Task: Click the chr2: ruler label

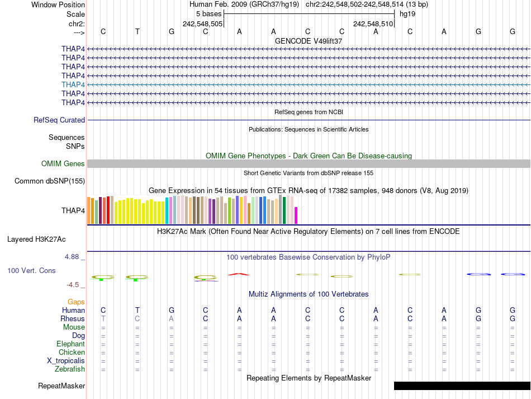Action: point(77,24)
